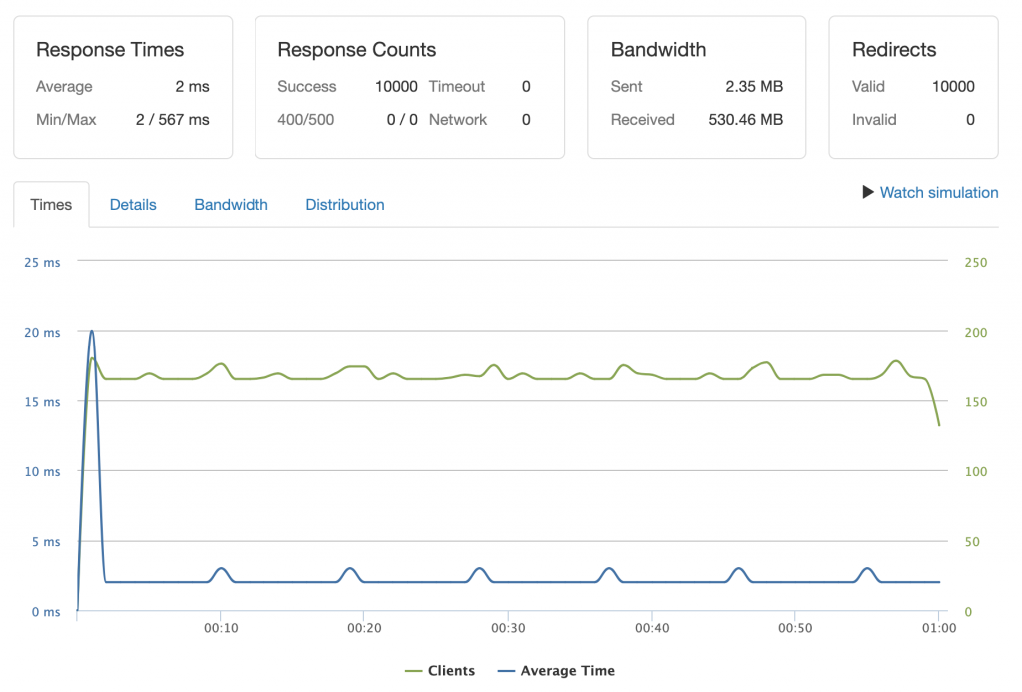Click the average value 2 ms
The width and height of the screenshot is (1022, 692).
[x=193, y=86]
